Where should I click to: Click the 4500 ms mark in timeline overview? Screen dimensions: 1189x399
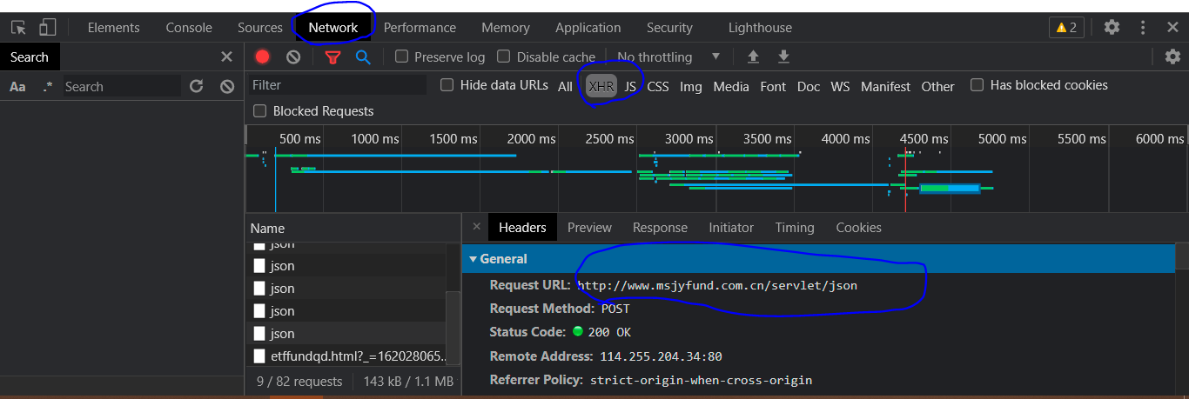click(x=924, y=138)
